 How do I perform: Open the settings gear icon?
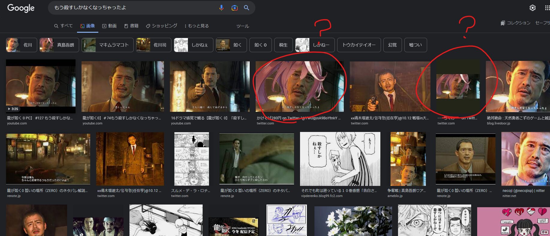tap(532, 8)
